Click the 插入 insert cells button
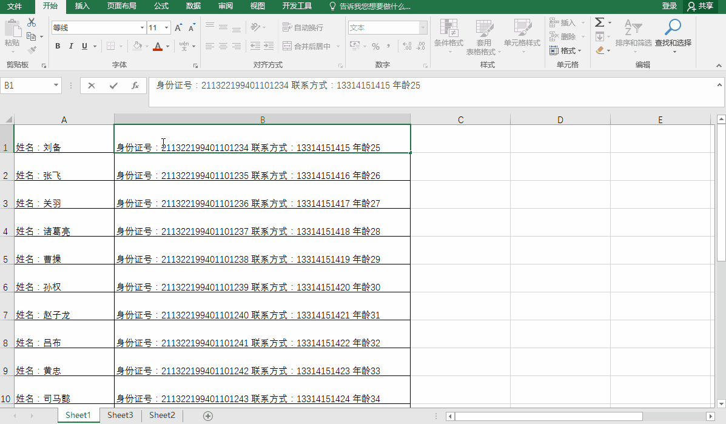This screenshot has width=726, height=424. 563,22
